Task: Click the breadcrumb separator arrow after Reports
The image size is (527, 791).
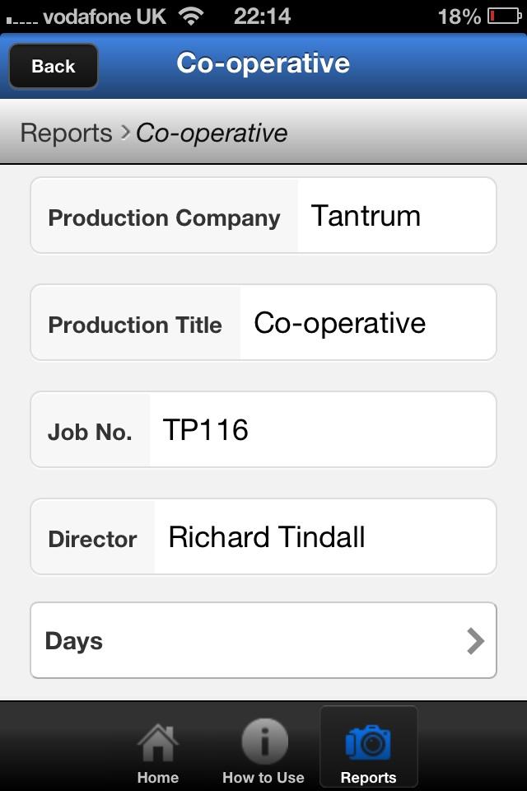Action: pos(125,133)
